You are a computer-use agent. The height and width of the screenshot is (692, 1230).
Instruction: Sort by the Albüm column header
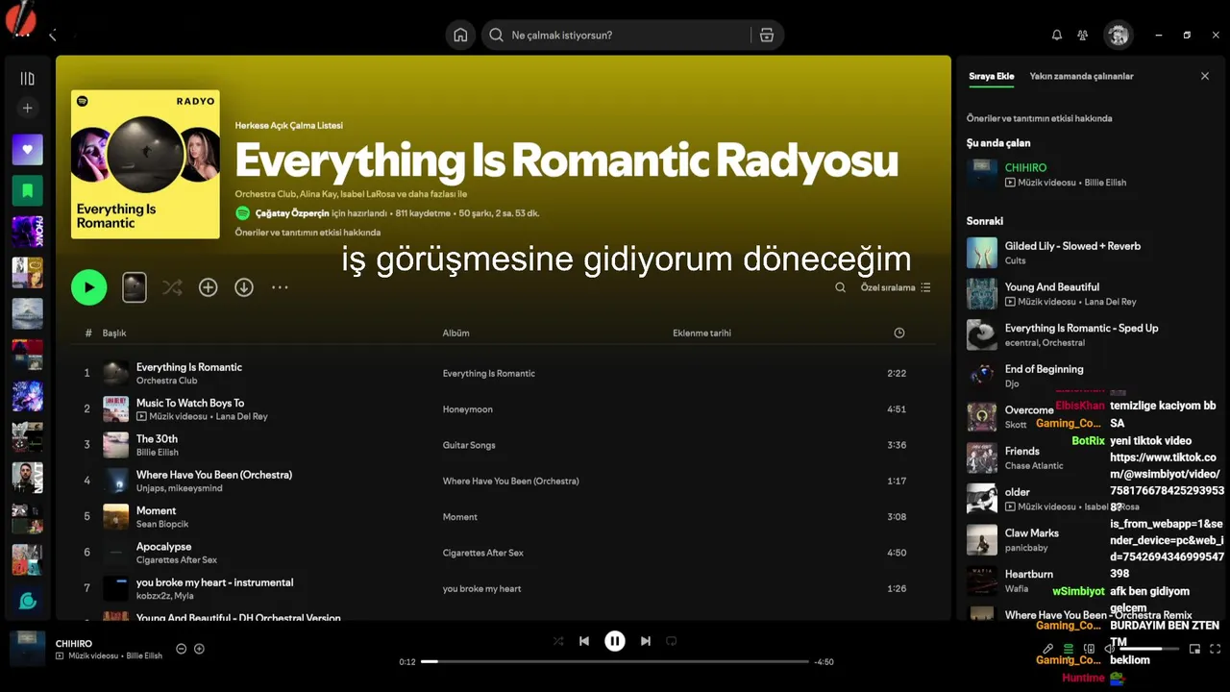[455, 333]
